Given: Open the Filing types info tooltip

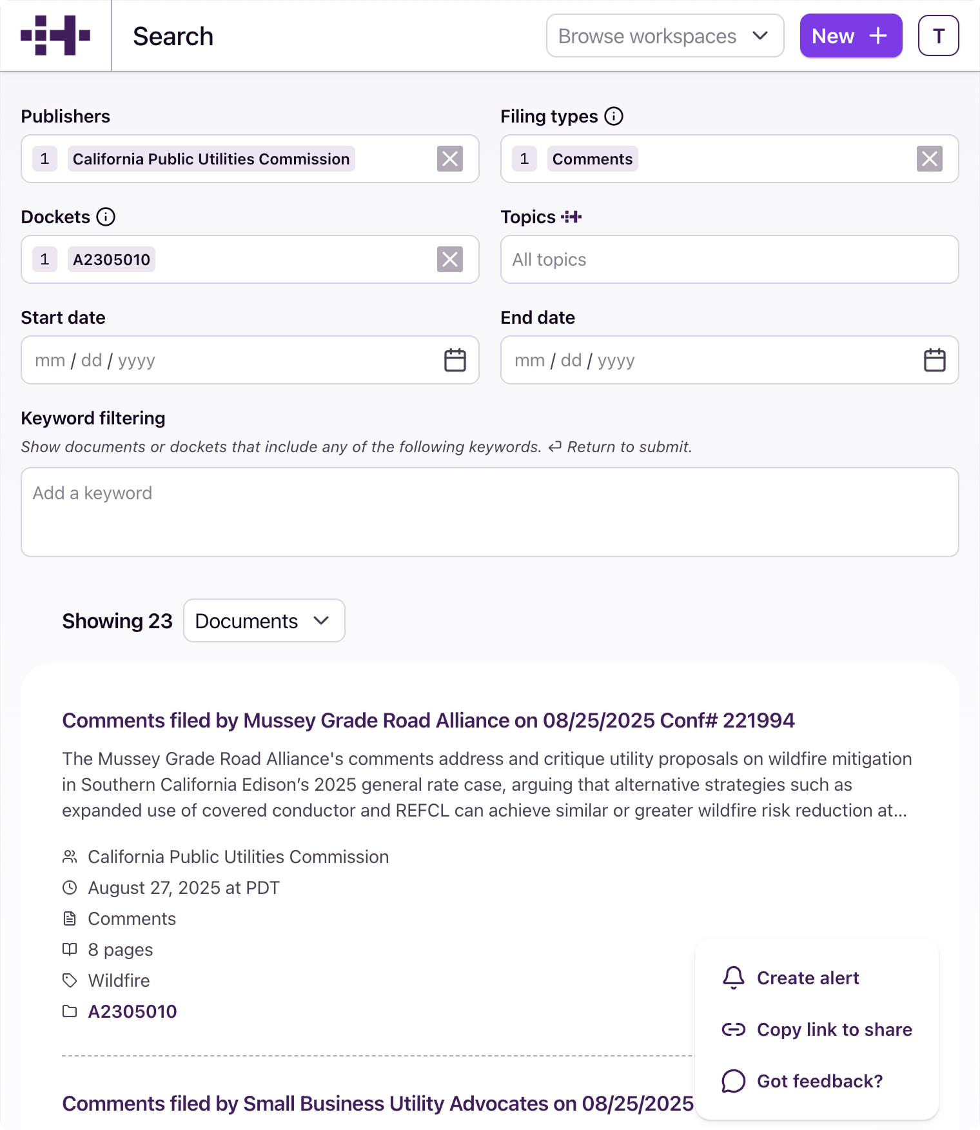Looking at the screenshot, I should 614,116.
